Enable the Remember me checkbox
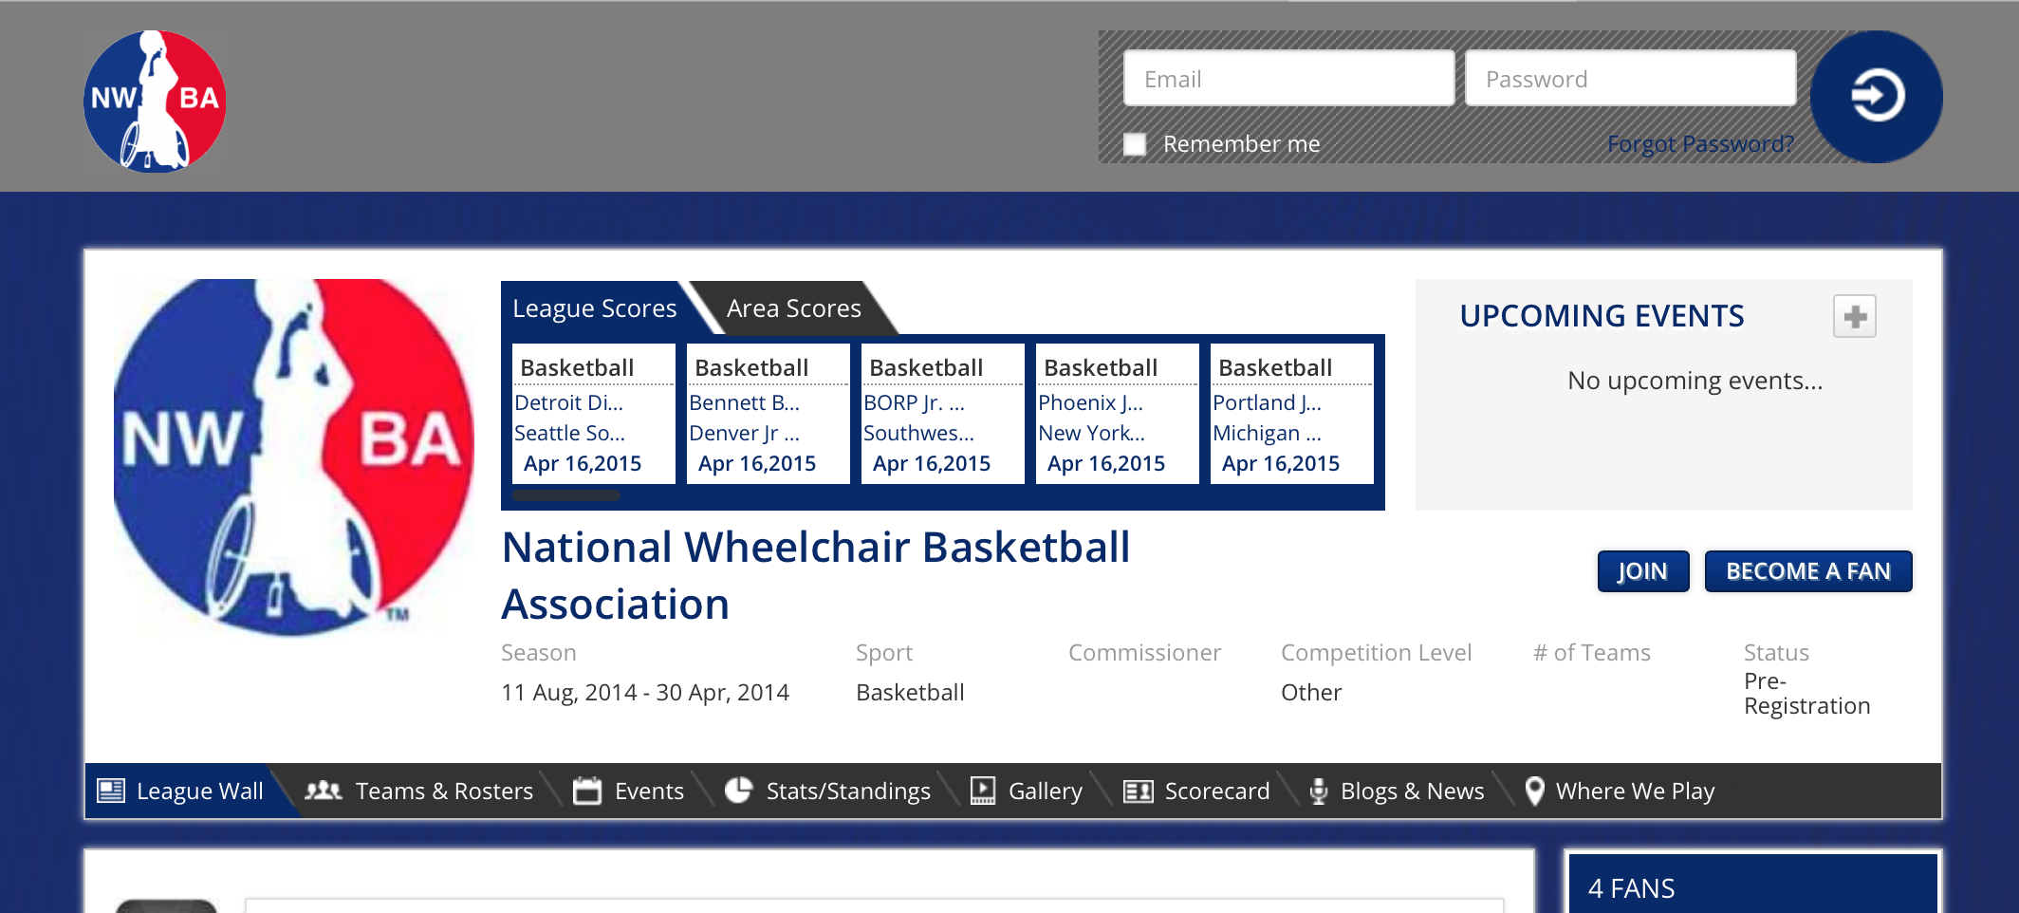The image size is (2019, 913). coord(1134,143)
